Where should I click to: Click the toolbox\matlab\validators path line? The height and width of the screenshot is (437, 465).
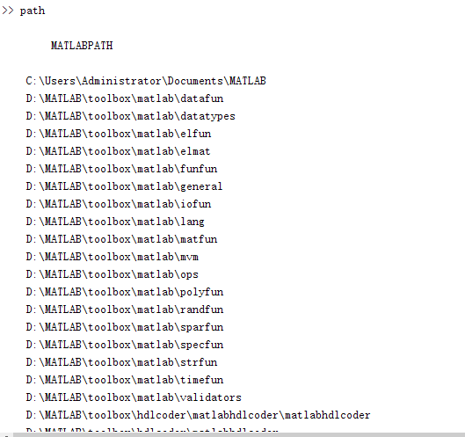tap(134, 397)
